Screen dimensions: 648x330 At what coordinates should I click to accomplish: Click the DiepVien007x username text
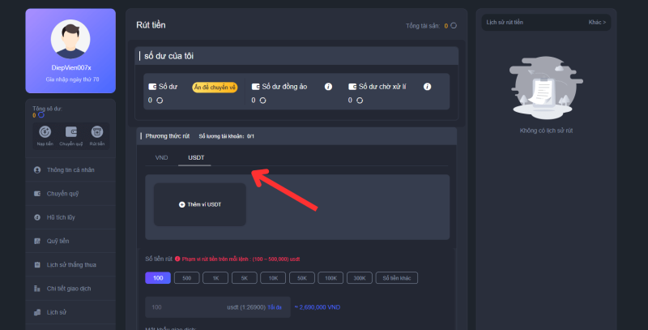click(x=71, y=68)
